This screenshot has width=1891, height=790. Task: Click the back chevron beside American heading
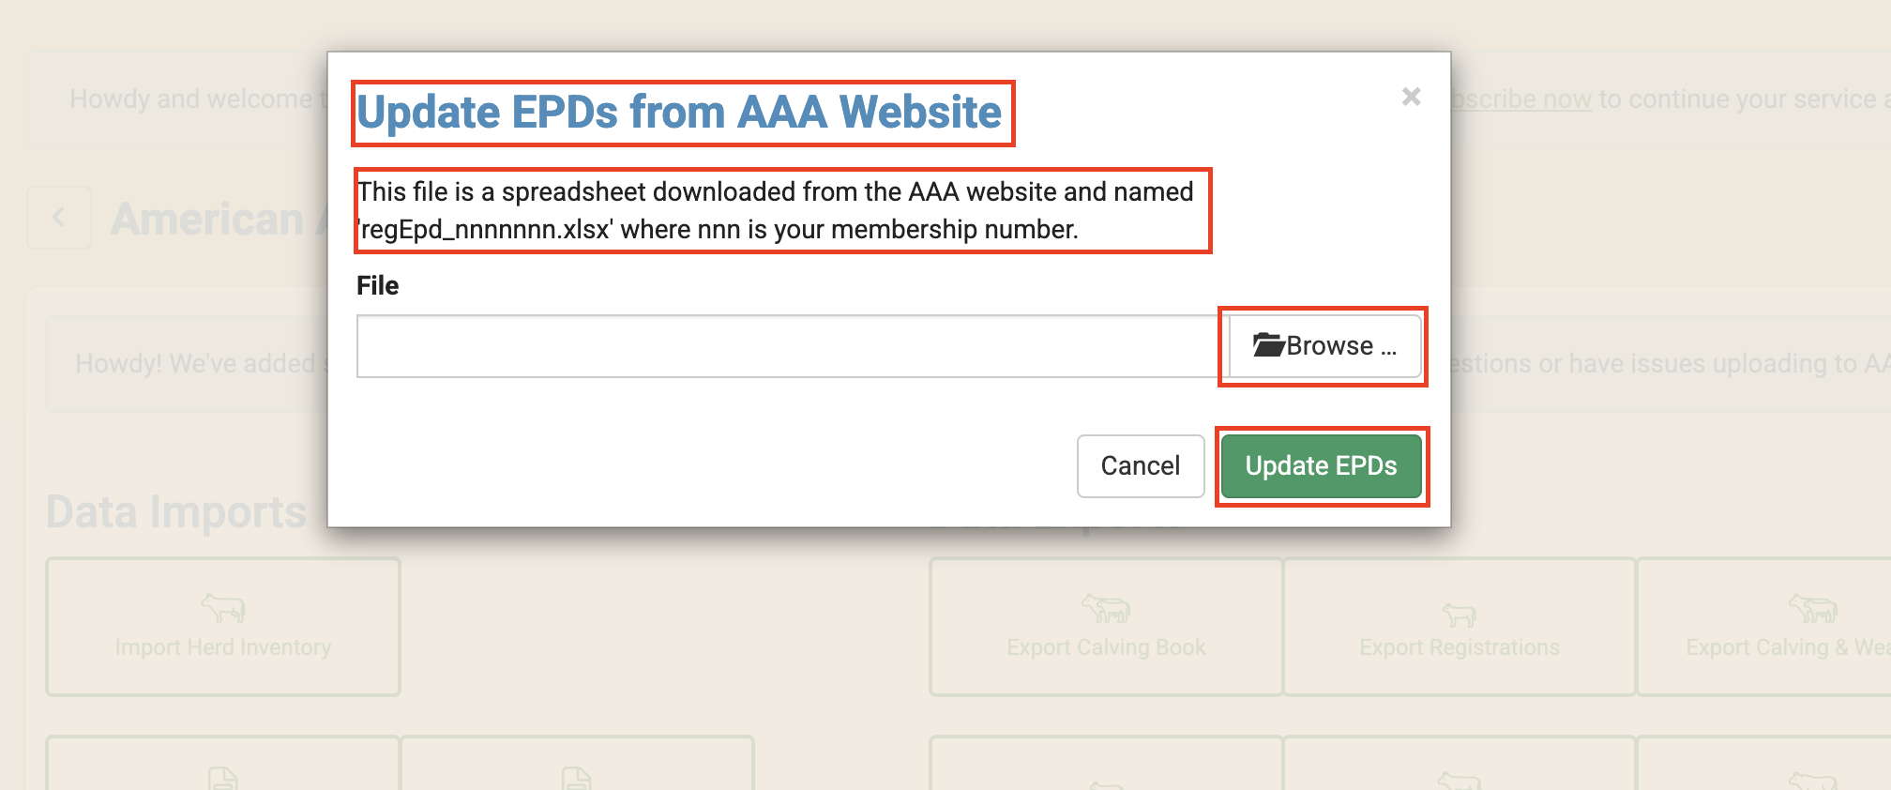59,218
